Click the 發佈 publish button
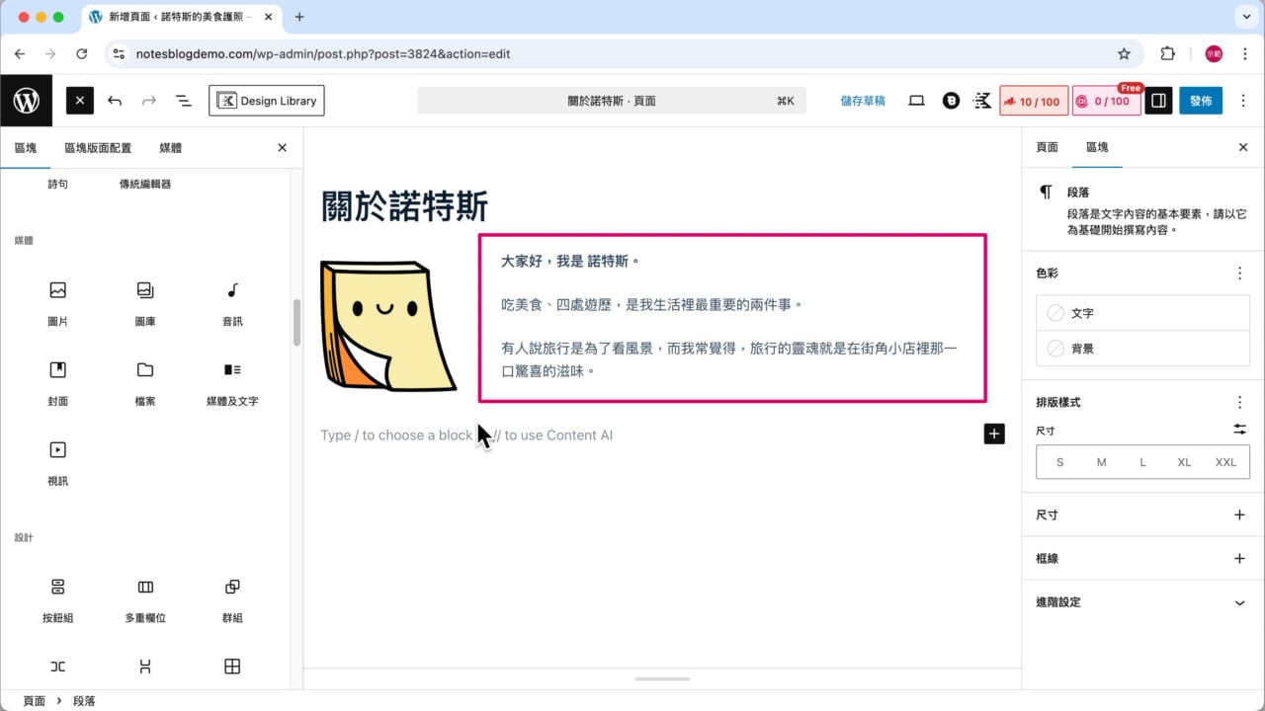 tap(1200, 100)
